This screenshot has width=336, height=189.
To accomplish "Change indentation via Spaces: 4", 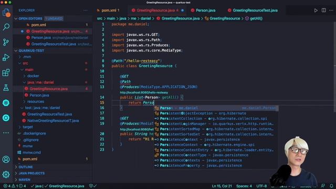I will click(x=244, y=186).
